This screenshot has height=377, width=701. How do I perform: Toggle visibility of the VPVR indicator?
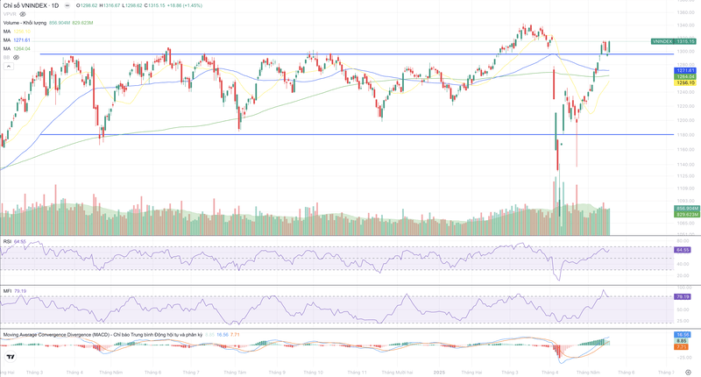[23, 14]
